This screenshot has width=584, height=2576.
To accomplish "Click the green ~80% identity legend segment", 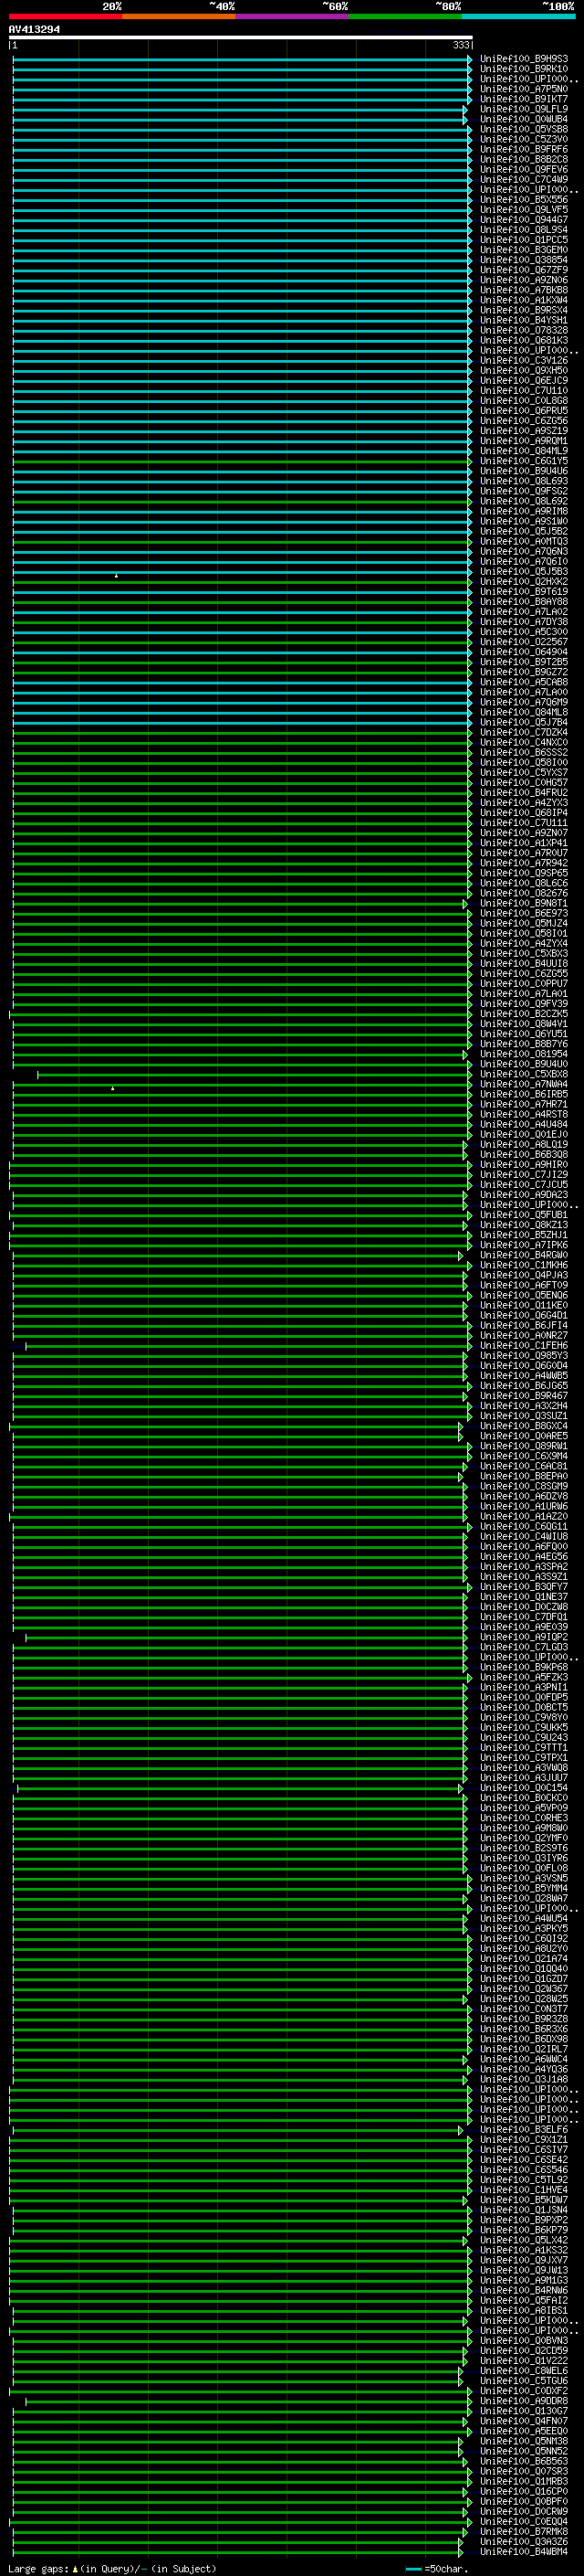I will point(405,16).
